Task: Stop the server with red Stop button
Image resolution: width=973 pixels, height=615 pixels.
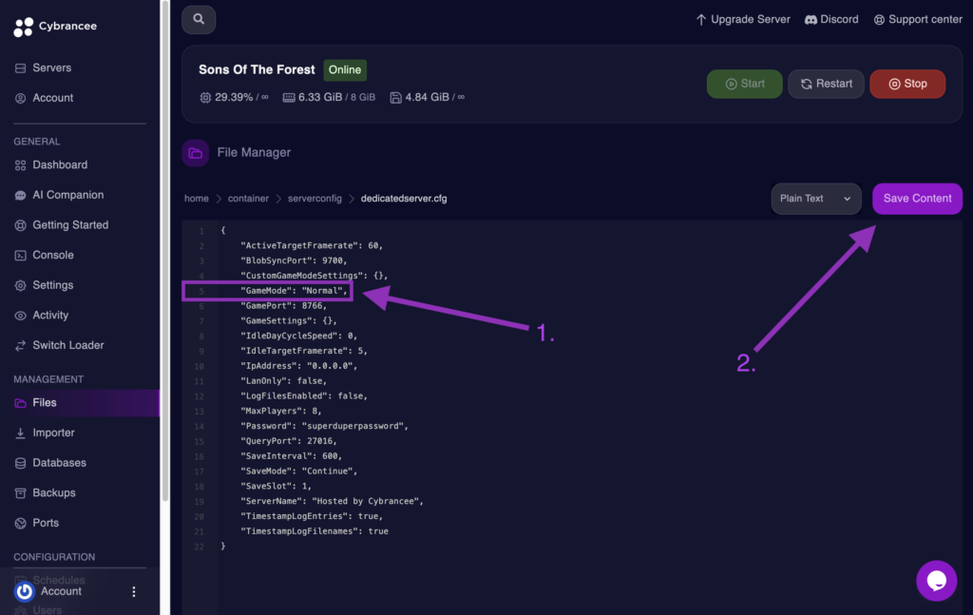Action: tap(907, 84)
